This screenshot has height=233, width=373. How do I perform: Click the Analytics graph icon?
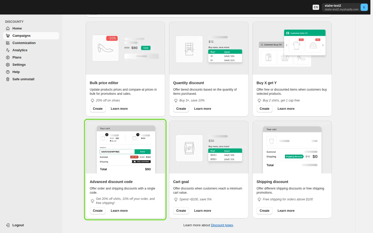[x=8, y=50]
